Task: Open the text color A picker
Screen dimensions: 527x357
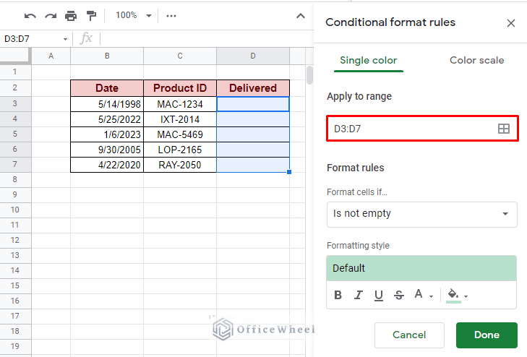Action: (x=423, y=295)
